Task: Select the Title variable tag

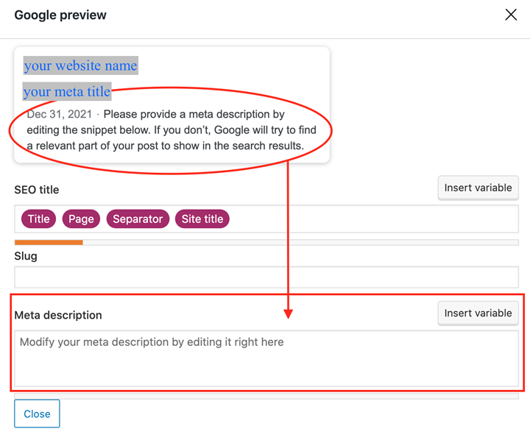Action: (38, 219)
